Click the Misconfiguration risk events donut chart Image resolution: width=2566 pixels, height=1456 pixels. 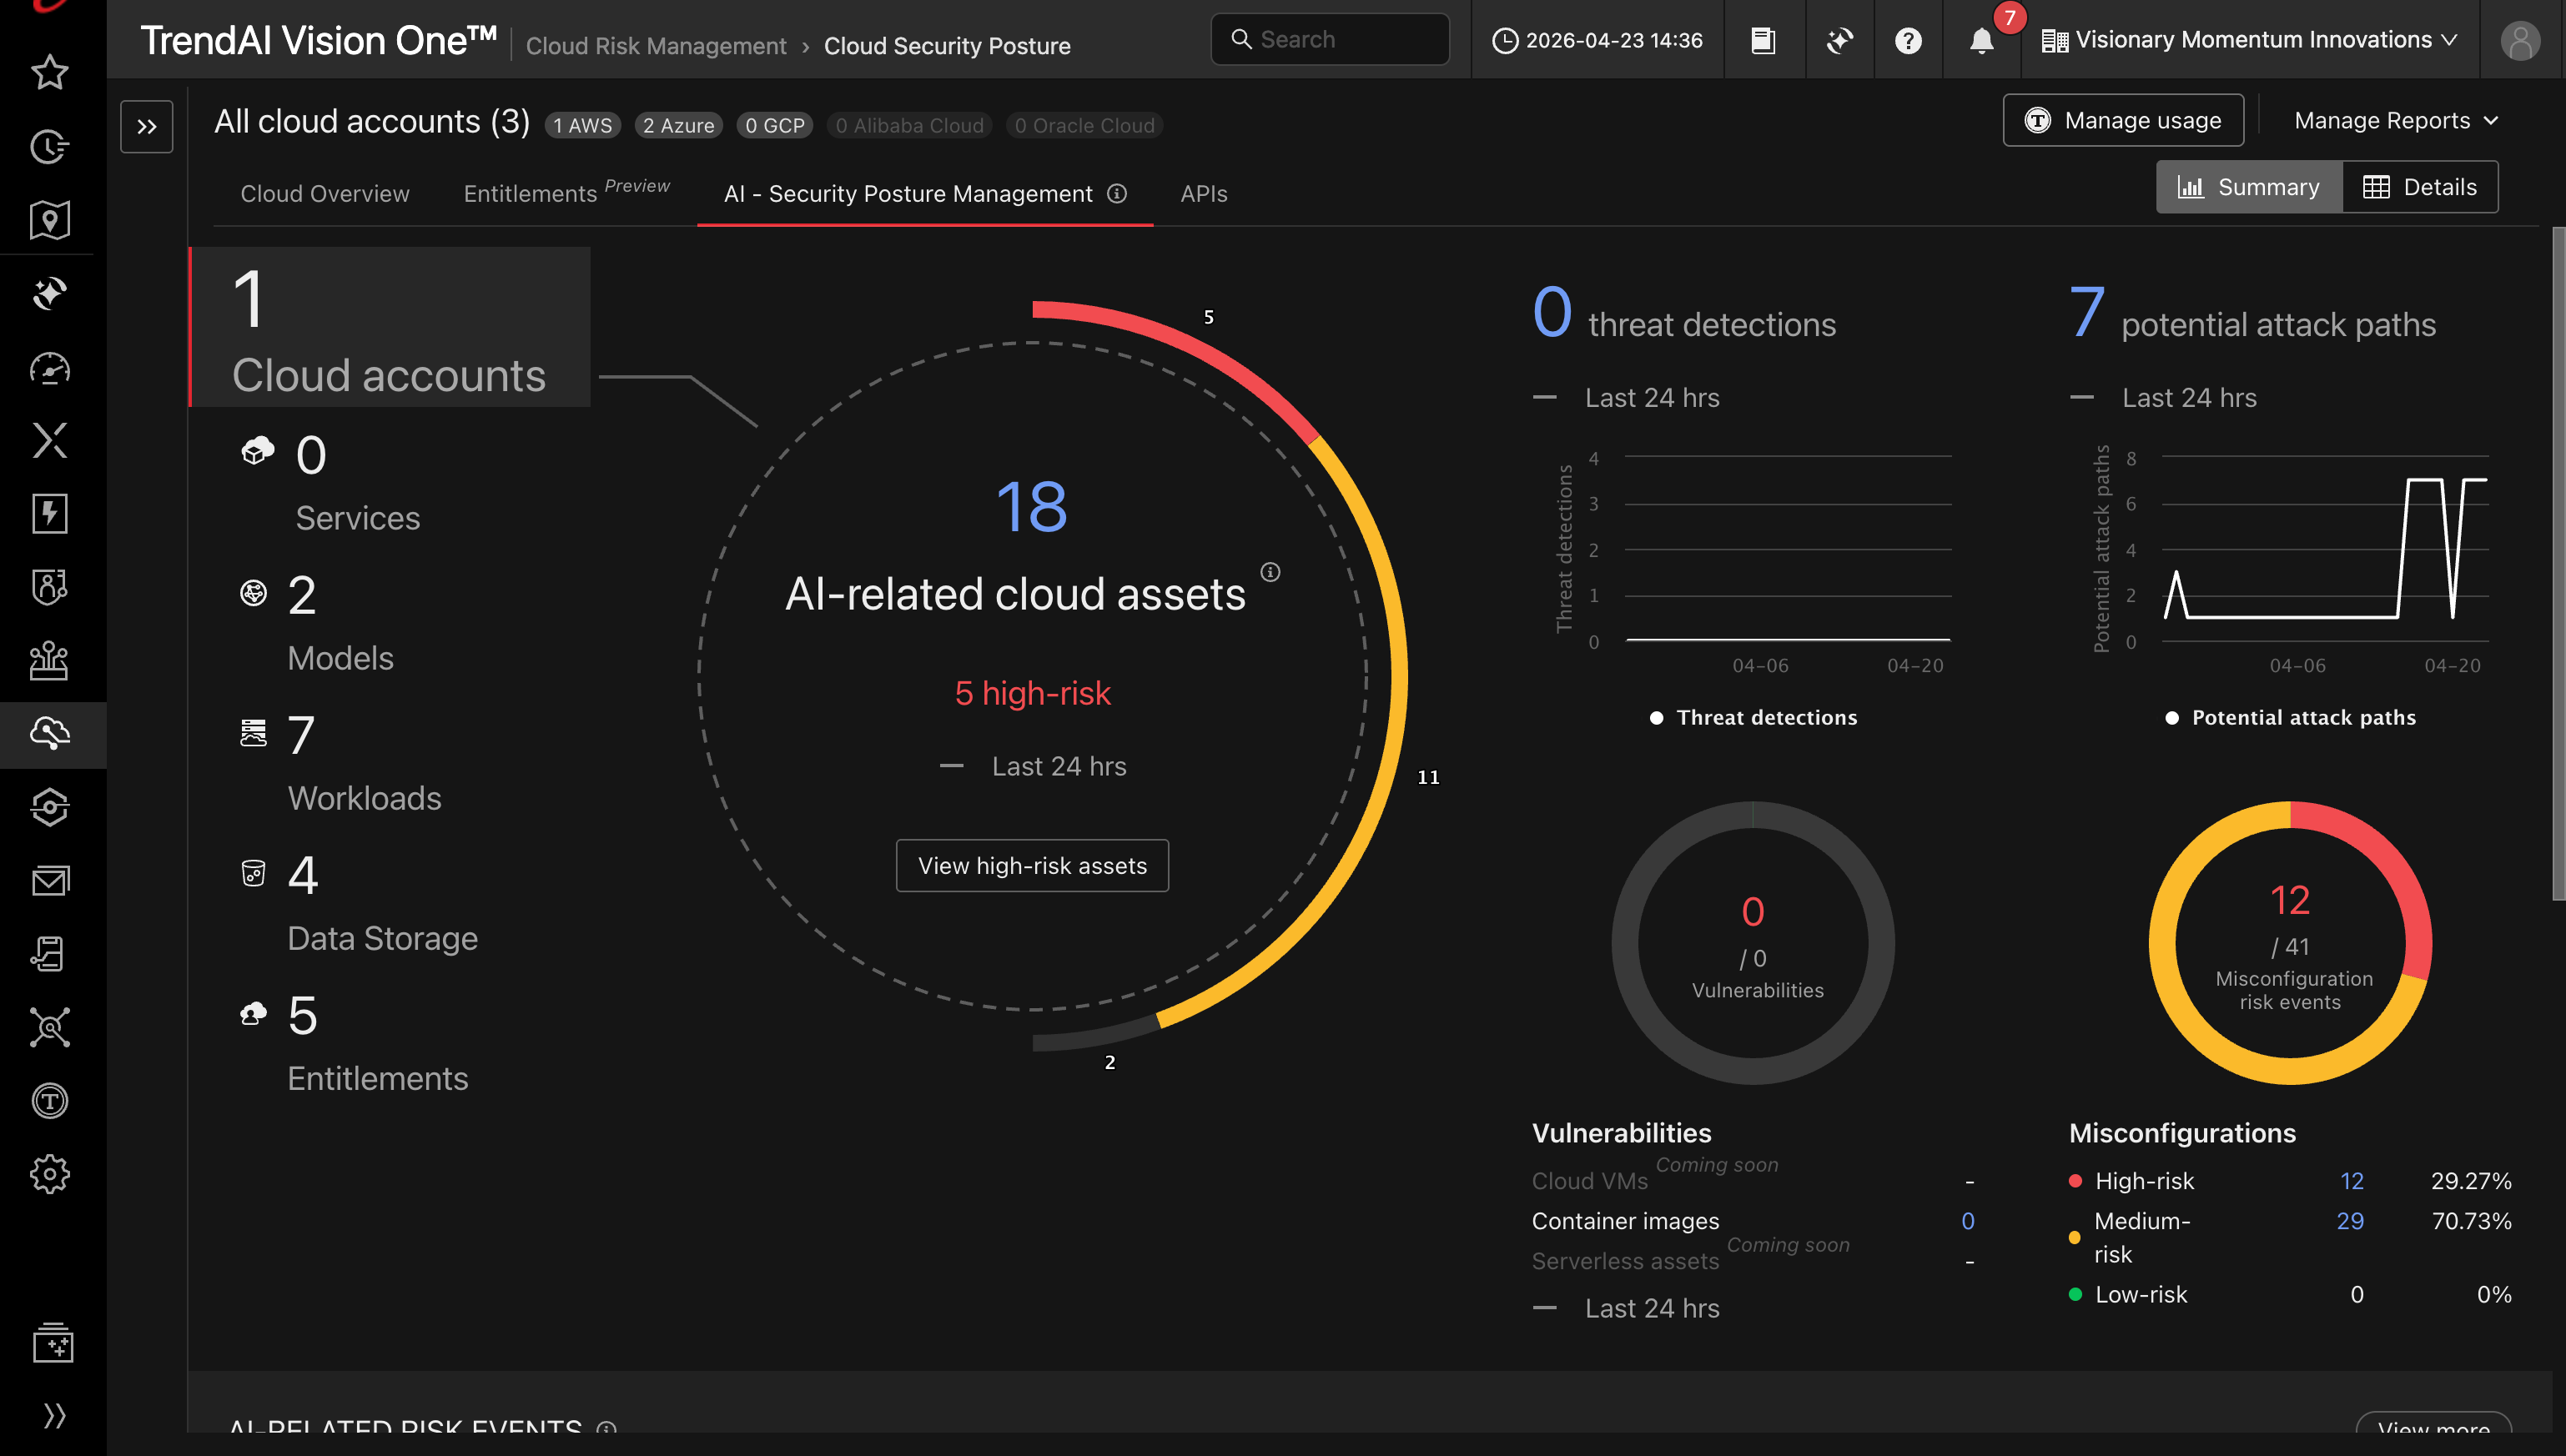point(2291,943)
